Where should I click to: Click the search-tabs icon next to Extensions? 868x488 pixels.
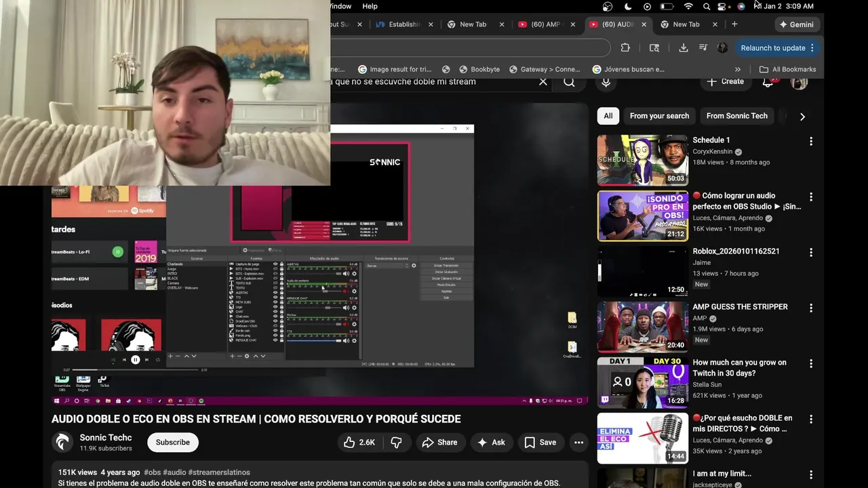(654, 48)
